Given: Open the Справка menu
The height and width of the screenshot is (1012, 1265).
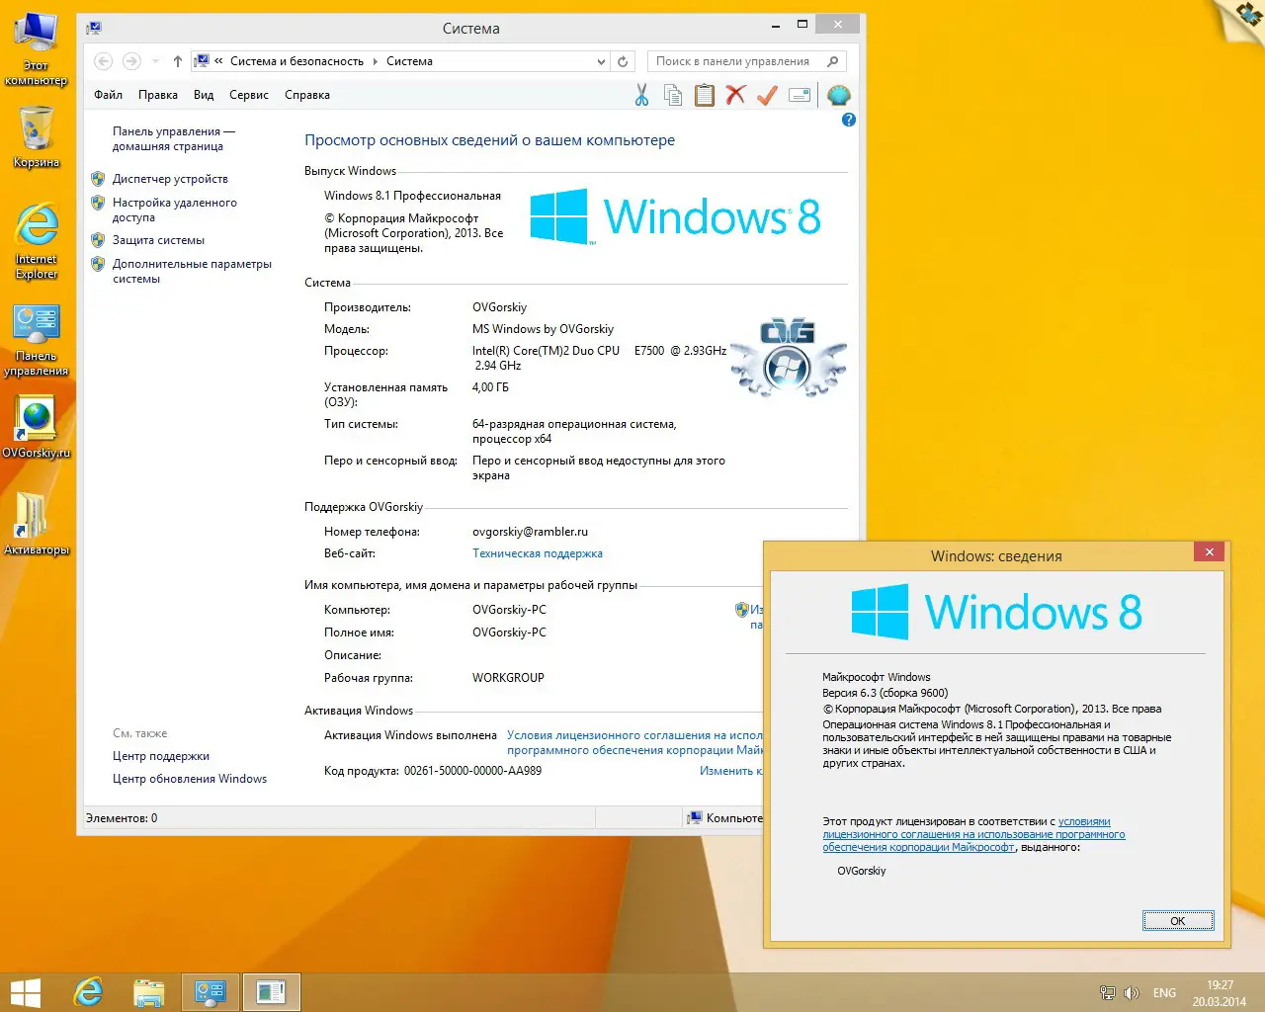Looking at the screenshot, I should [x=307, y=95].
